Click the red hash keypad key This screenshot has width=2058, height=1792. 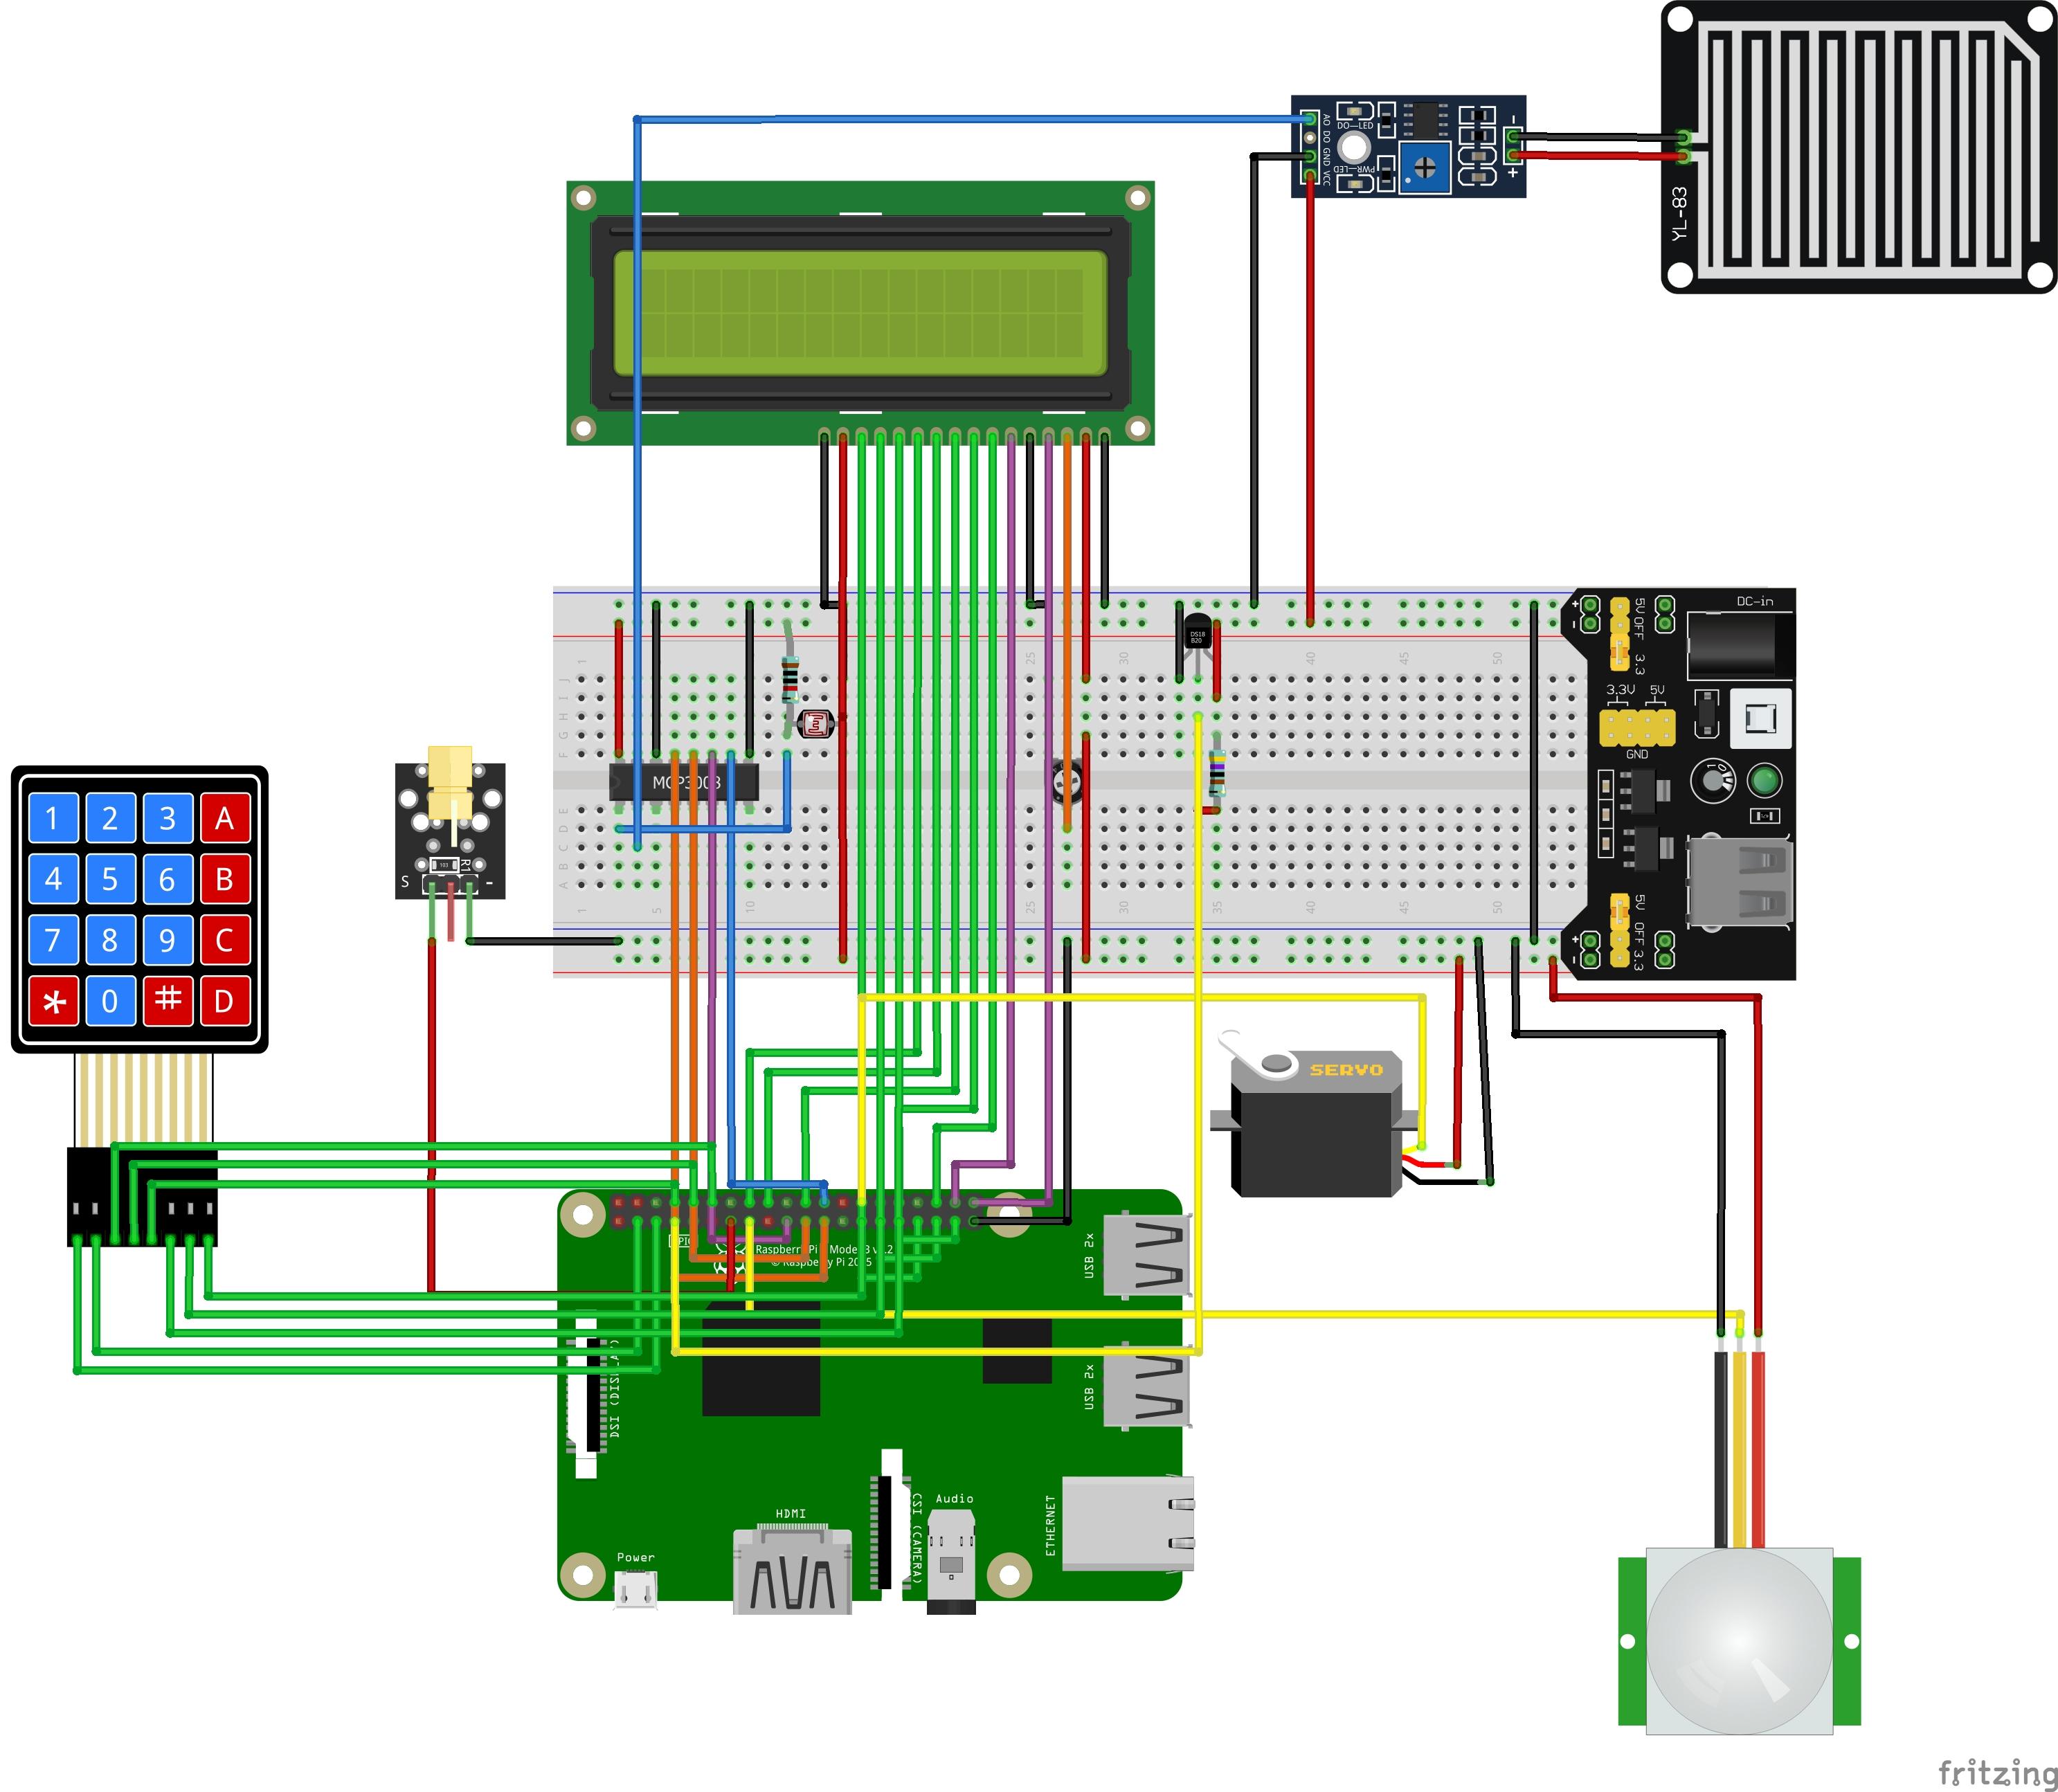pos(167,1001)
